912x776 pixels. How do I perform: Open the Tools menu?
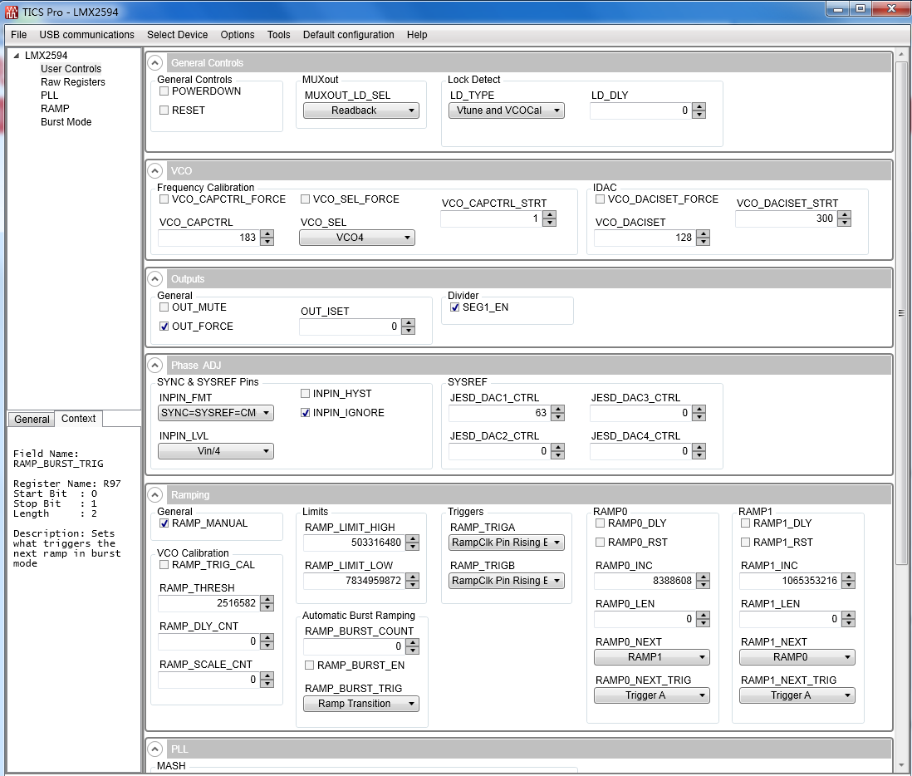(278, 35)
